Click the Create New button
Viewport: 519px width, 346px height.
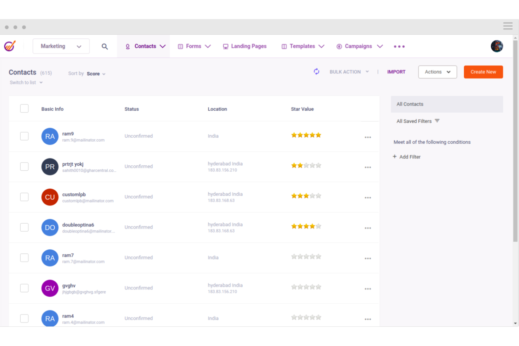(x=483, y=72)
